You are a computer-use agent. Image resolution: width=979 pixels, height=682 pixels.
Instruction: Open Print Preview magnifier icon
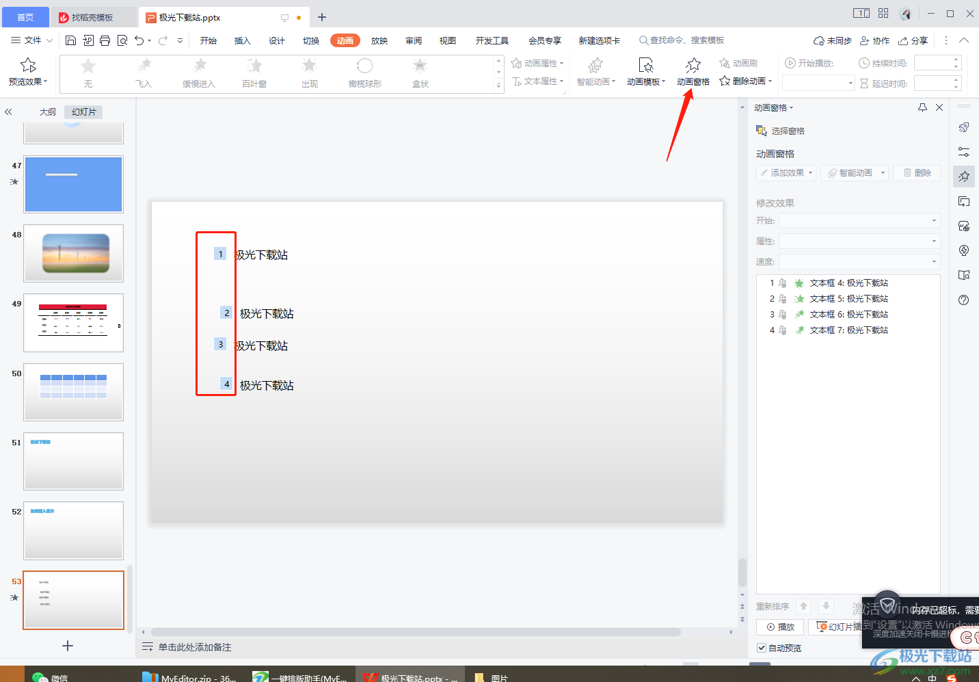click(122, 40)
